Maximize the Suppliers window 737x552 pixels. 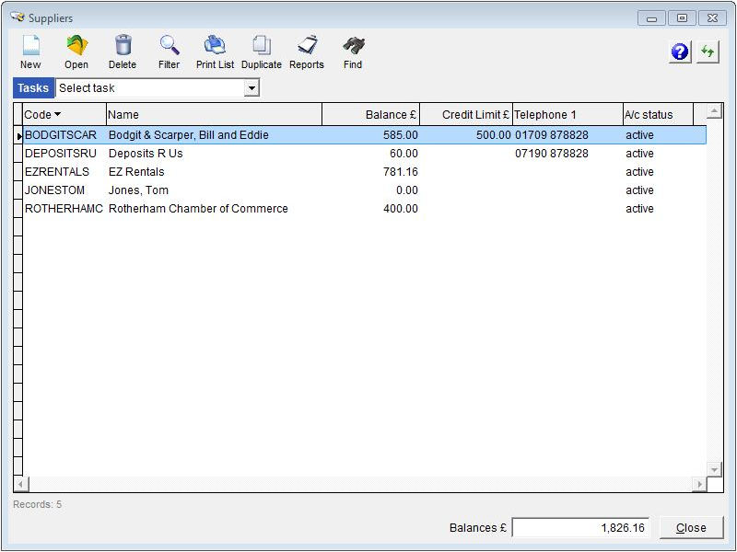682,18
